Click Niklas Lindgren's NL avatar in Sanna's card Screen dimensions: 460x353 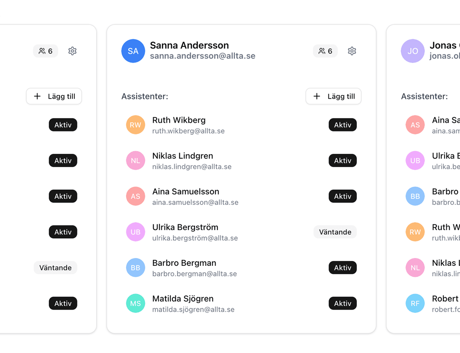(x=135, y=161)
